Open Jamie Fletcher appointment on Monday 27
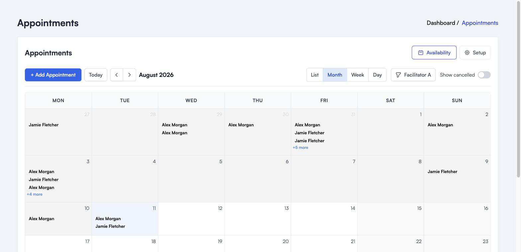Viewport: 521px width, 252px height. coord(44,125)
